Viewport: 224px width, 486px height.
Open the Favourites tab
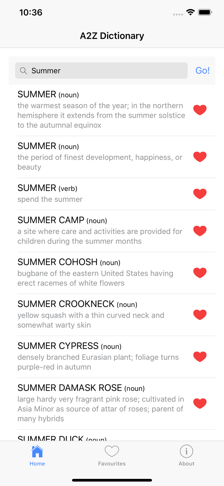click(112, 455)
